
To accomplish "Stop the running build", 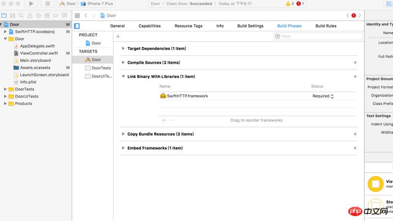I will click(x=47, y=3).
